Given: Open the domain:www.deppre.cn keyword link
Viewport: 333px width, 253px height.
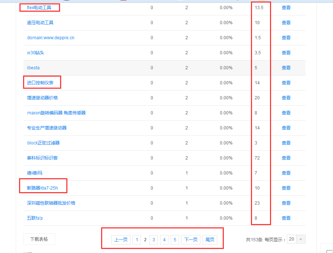Looking at the screenshot, I should [x=51, y=38].
